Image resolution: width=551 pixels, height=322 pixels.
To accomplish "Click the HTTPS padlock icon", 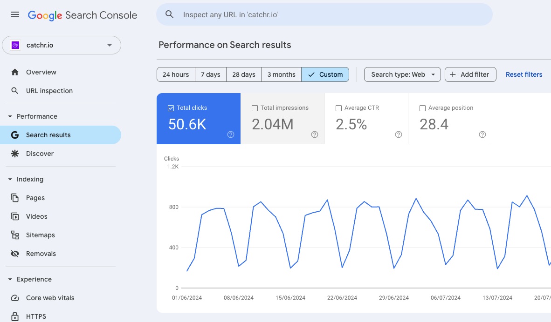I will [15, 316].
